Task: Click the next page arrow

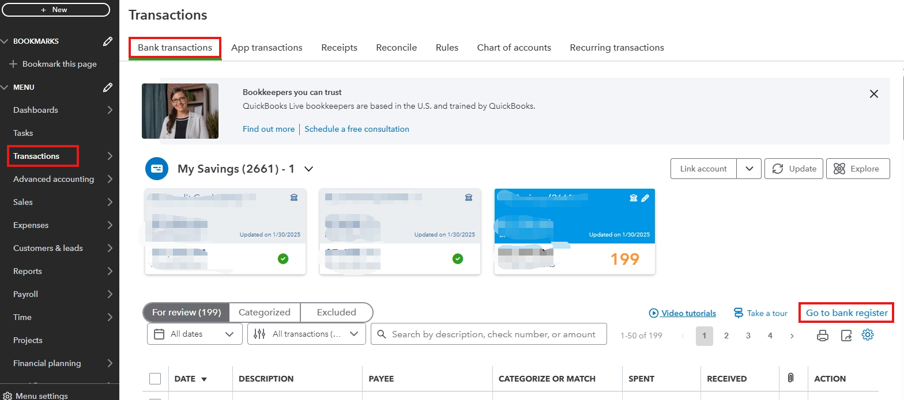Action: click(792, 336)
